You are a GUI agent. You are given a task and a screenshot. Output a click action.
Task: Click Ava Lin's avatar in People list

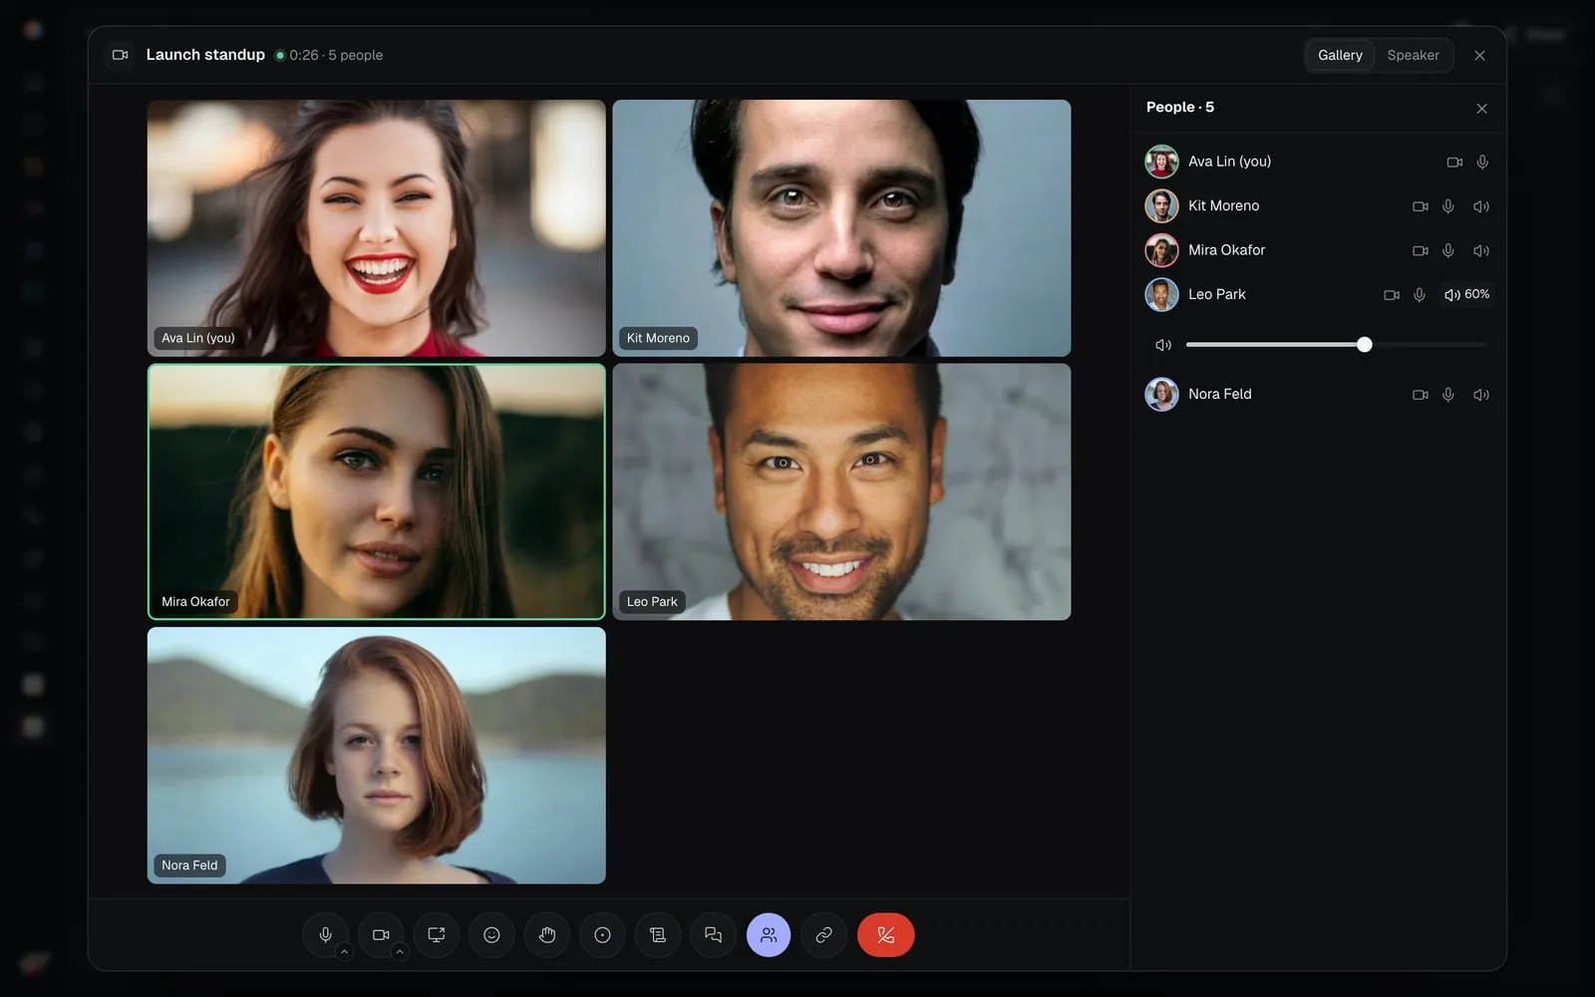(1161, 162)
